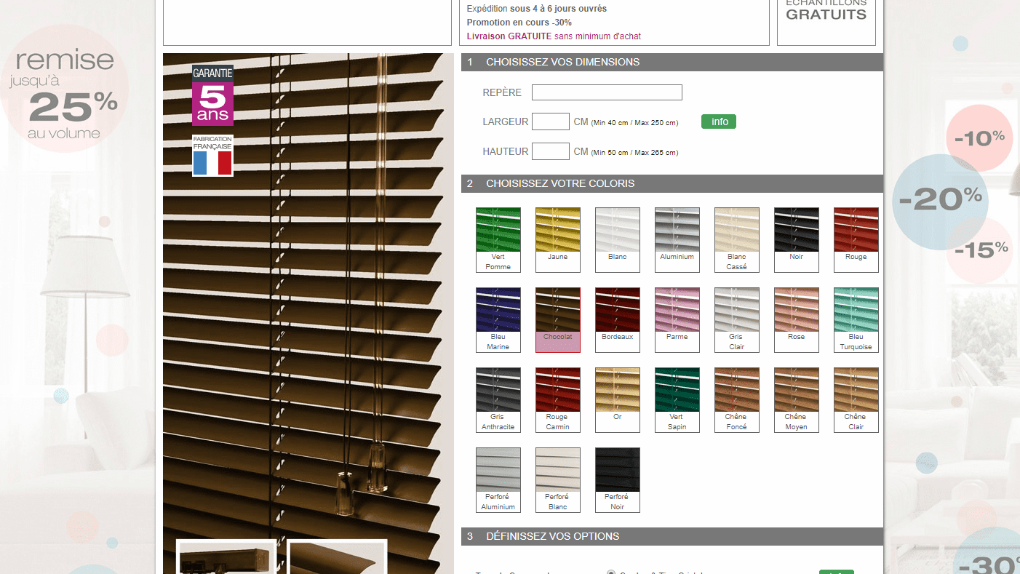Screen dimensions: 1020x574
Task: Pick the Parme color swatch
Action: (x=677, y=320)
